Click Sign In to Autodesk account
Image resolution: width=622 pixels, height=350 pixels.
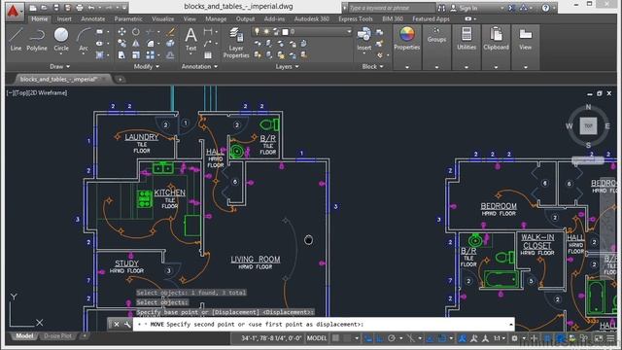click(x=465, y=8)
